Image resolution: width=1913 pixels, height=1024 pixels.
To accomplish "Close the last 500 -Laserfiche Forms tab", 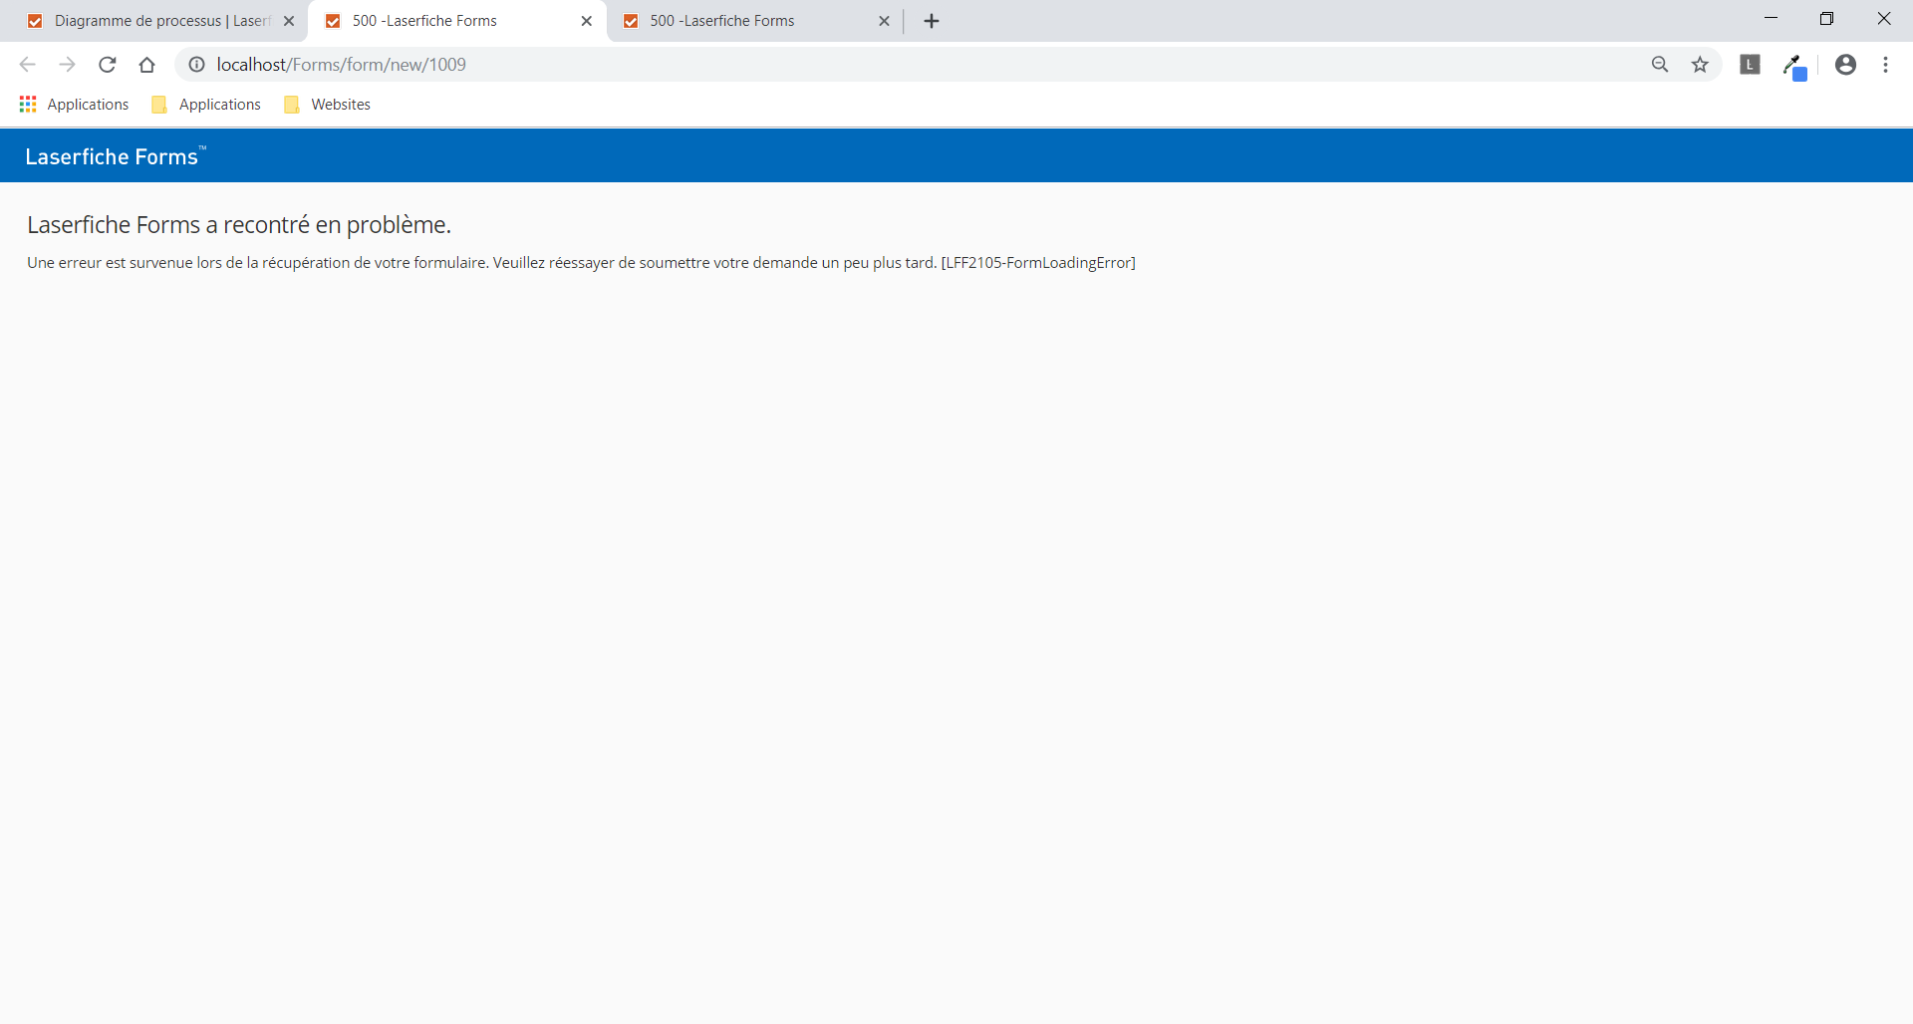I will coord(884,21).
